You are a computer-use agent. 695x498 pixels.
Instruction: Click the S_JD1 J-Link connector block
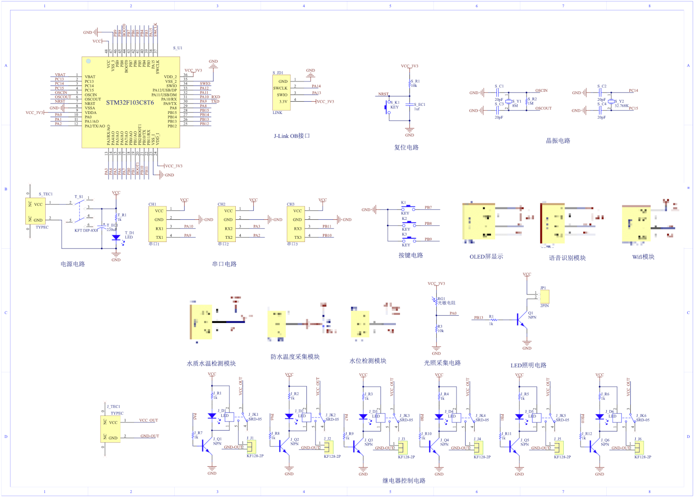pos(281,93)
